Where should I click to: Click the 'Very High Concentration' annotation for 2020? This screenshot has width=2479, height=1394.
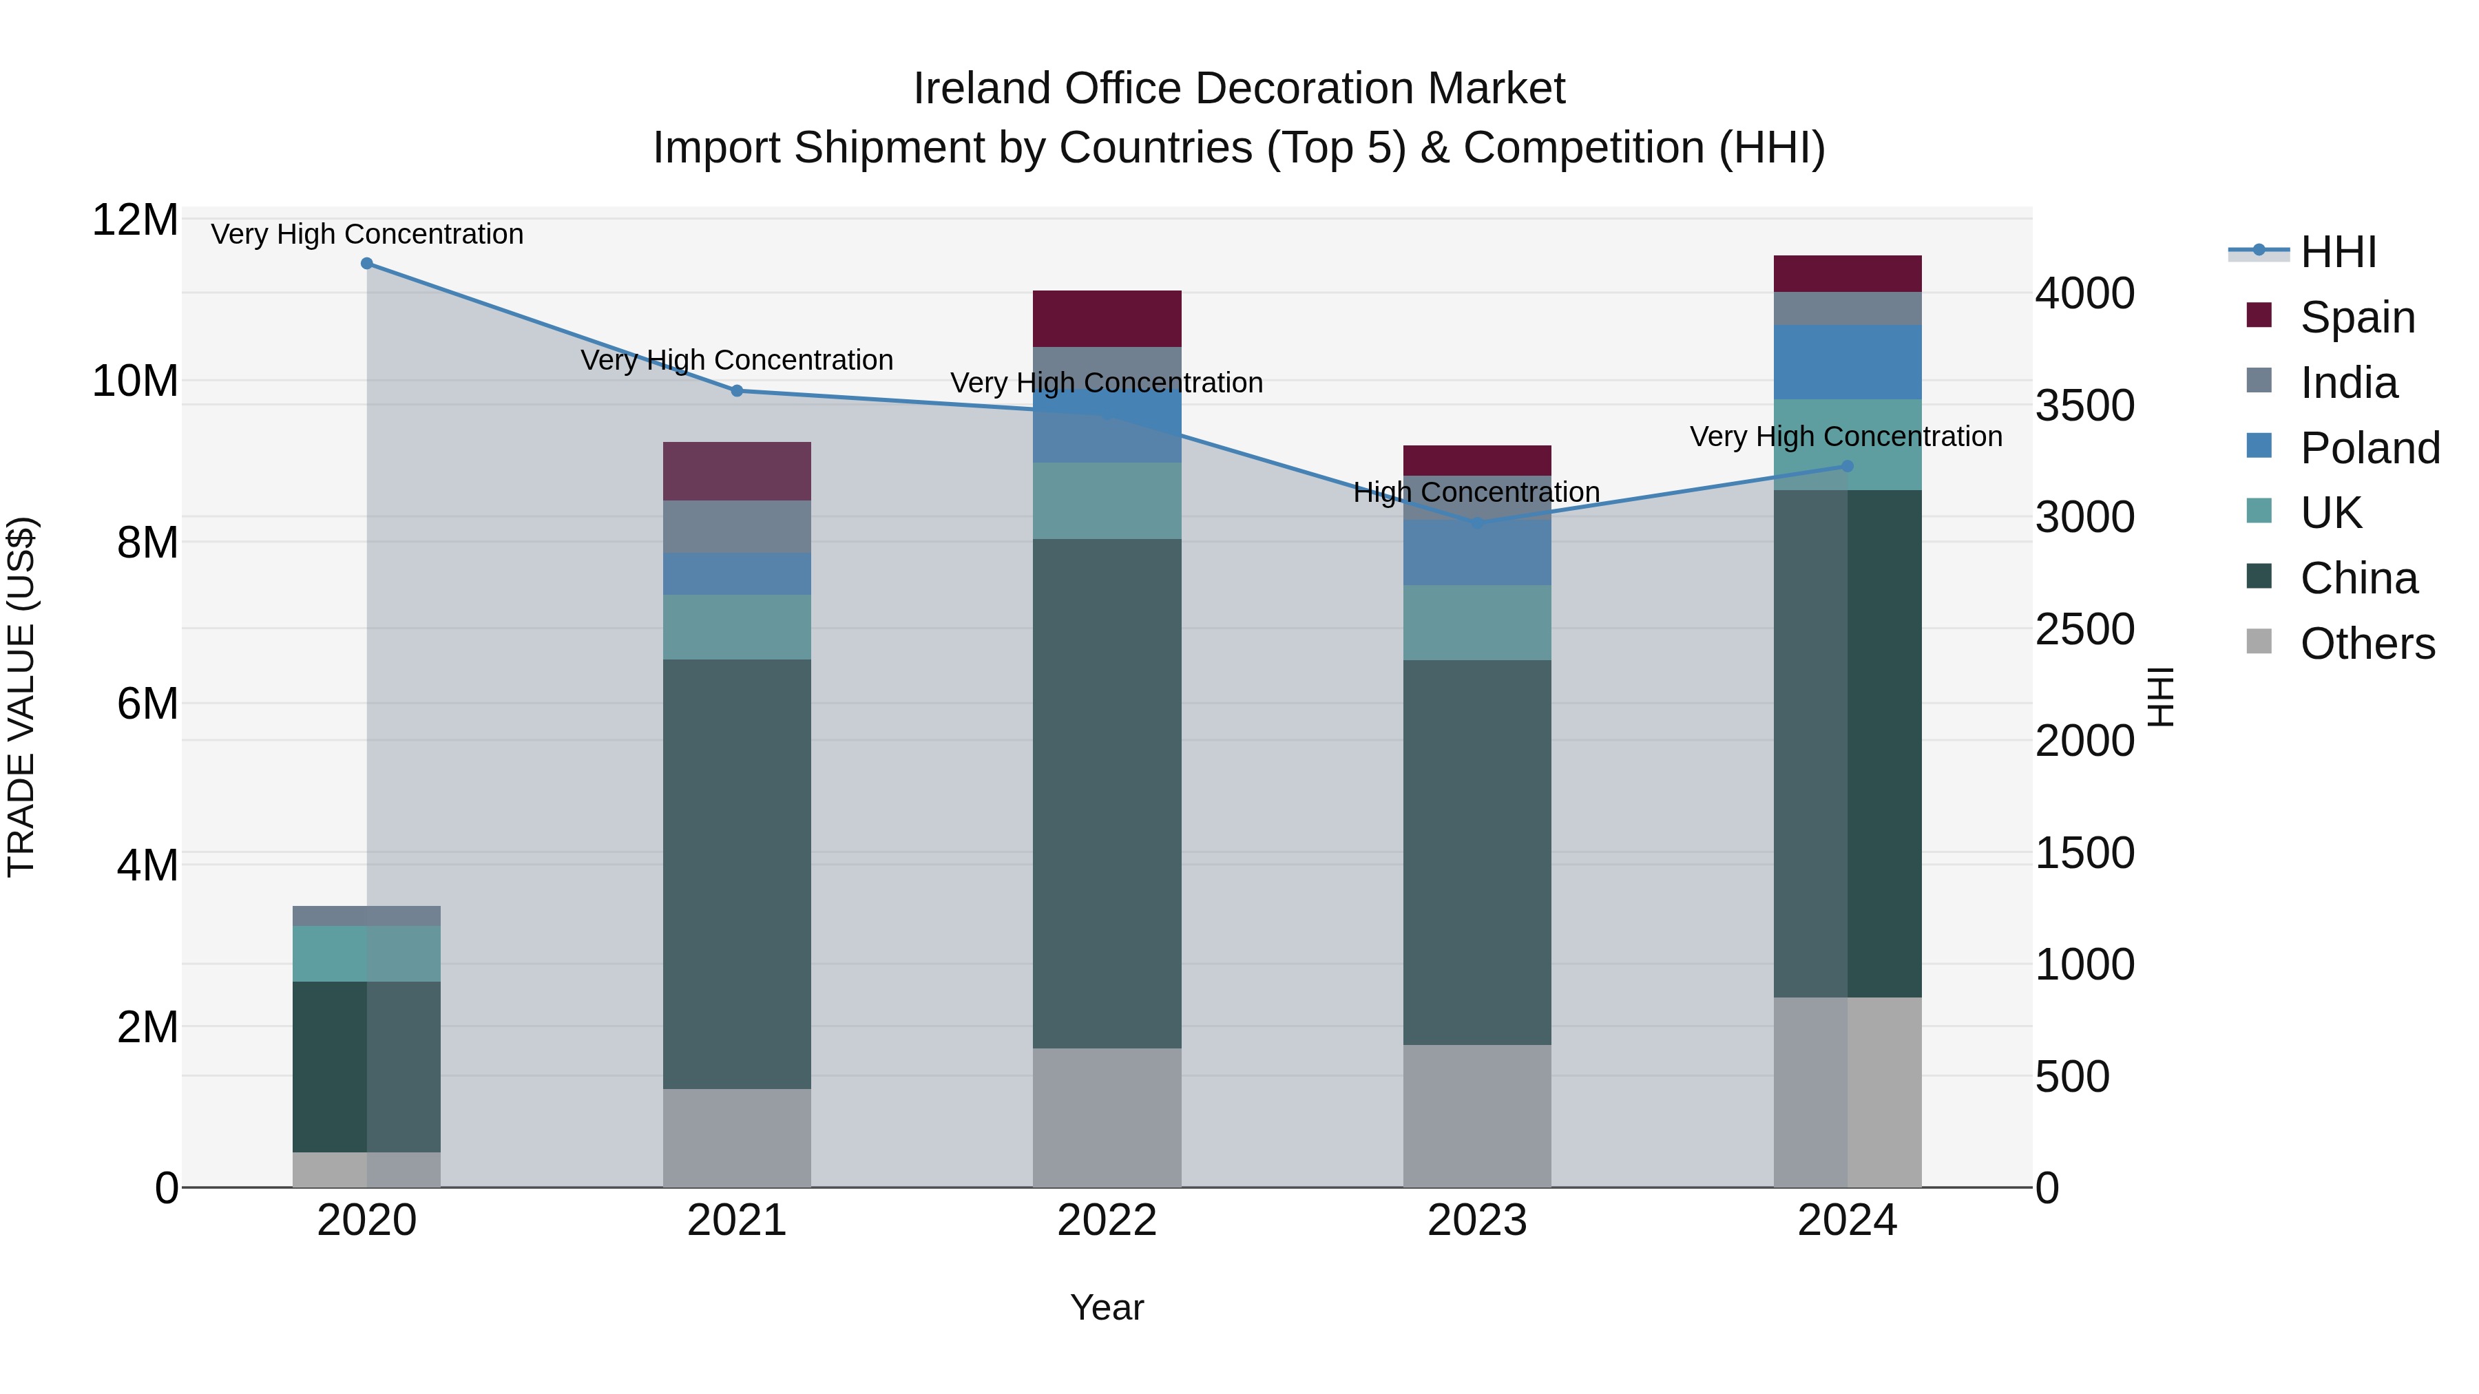click(366, 234)
